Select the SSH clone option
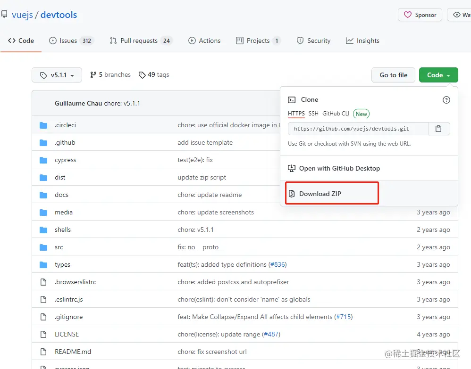Screen dimensions: 471x369 (x=313, y=114)
